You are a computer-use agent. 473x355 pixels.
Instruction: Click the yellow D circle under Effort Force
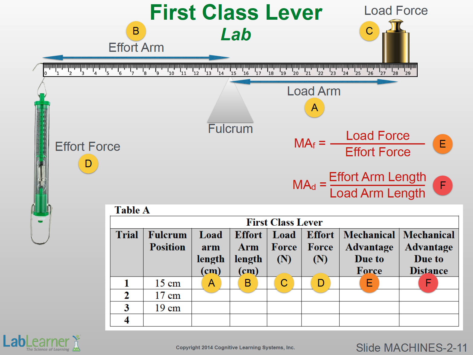[88, 164]
